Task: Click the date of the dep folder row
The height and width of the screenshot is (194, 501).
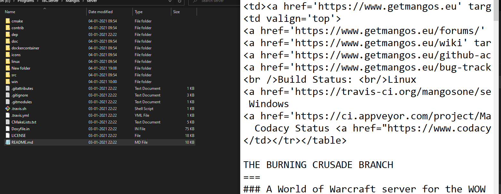Action: coord(103,35)
